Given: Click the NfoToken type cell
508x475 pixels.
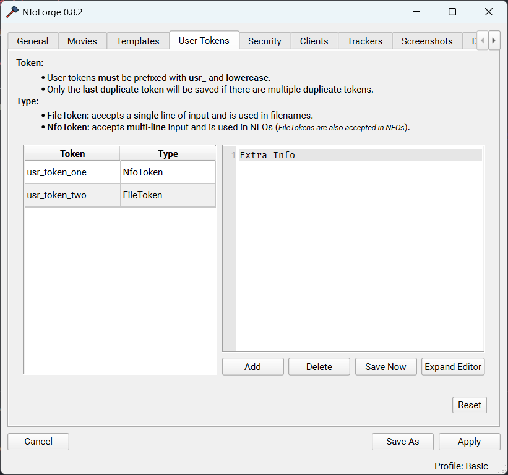Looking at the screenshot, I should [168, 172].
